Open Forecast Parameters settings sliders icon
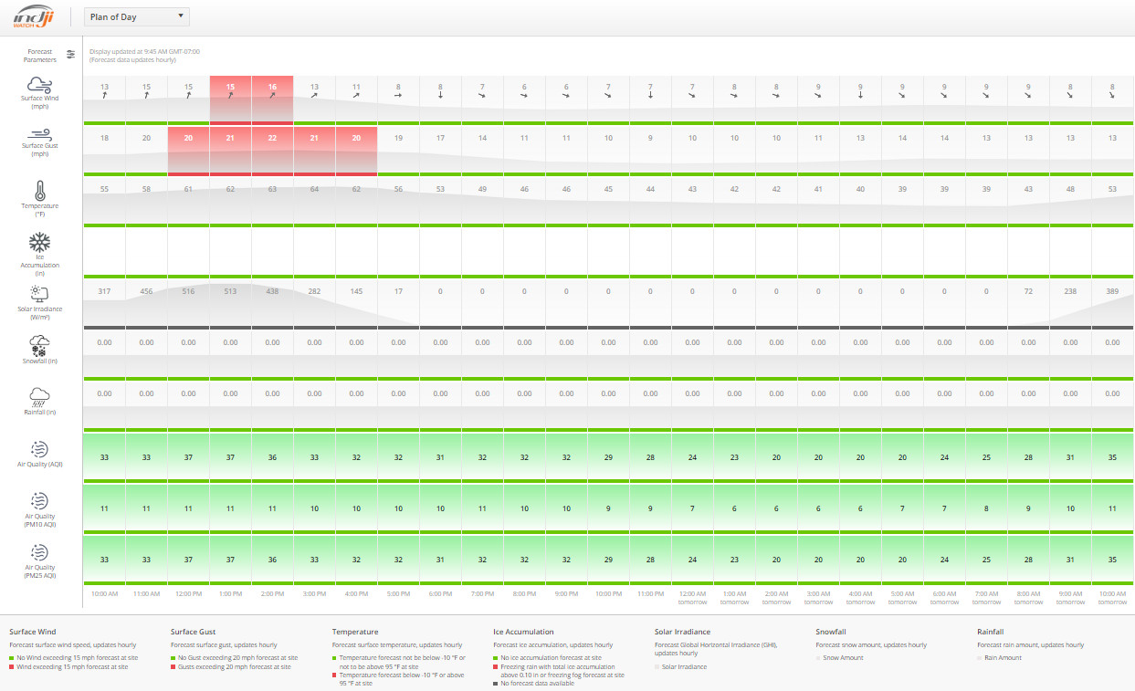Image resolution: width=1135 pixels, height=691 pixels. tap(71, 54)
